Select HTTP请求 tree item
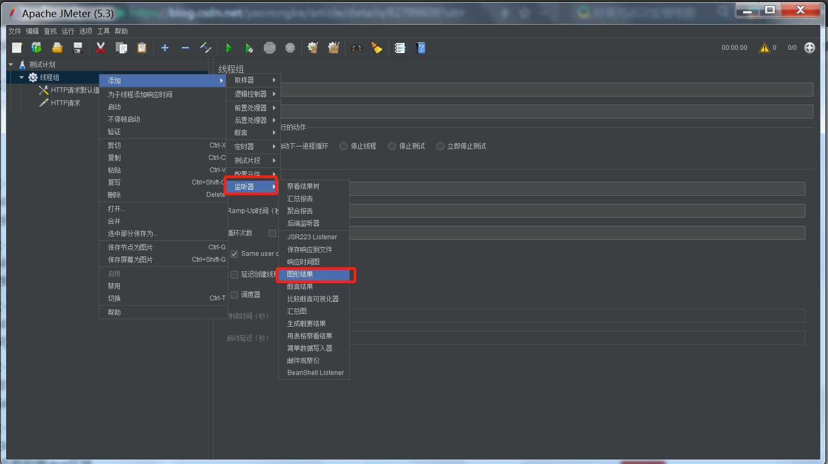The width and height of the screenshot is (828, 464). pos(66,103)
